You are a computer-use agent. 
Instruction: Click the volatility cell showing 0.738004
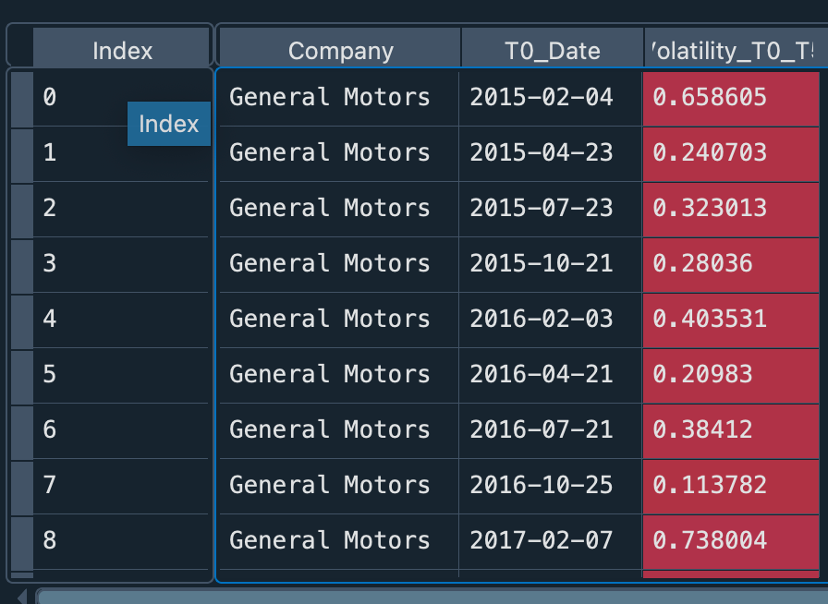point(730,541)
